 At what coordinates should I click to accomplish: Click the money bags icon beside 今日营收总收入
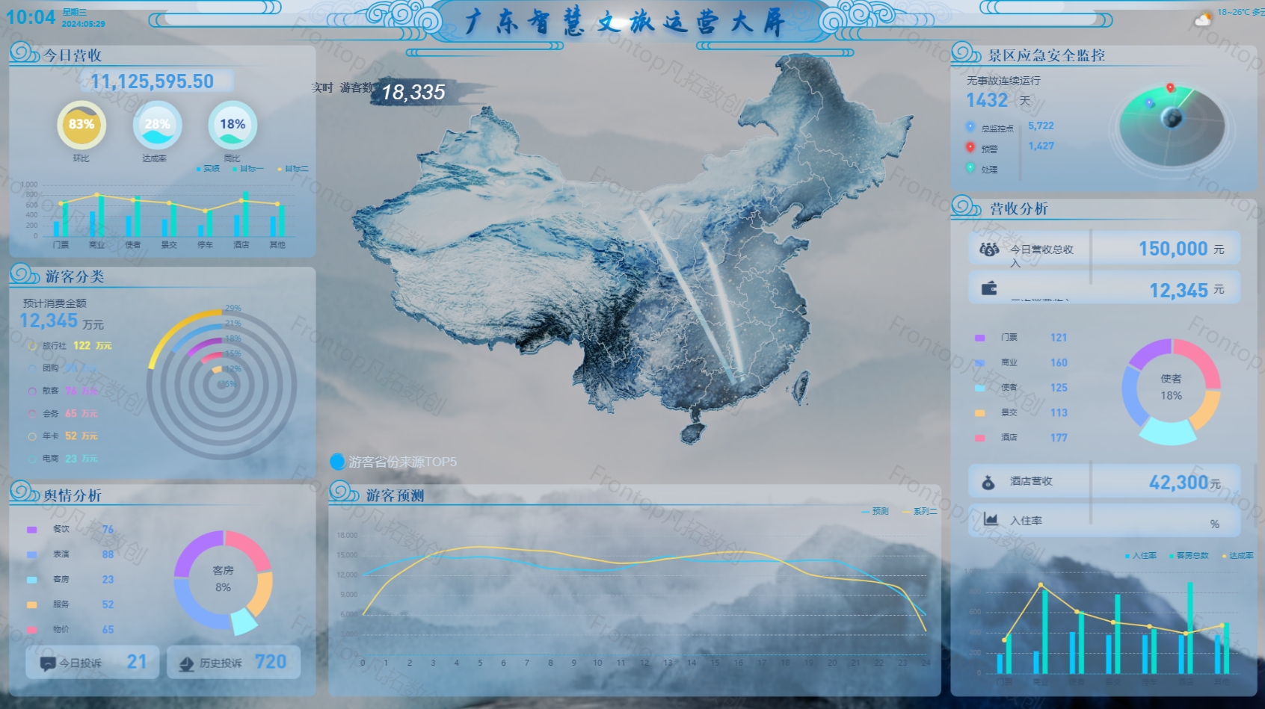point(989,250)
